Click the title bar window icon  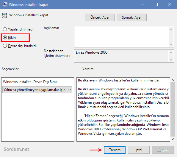pyautogui.click(x=5, y=5)
